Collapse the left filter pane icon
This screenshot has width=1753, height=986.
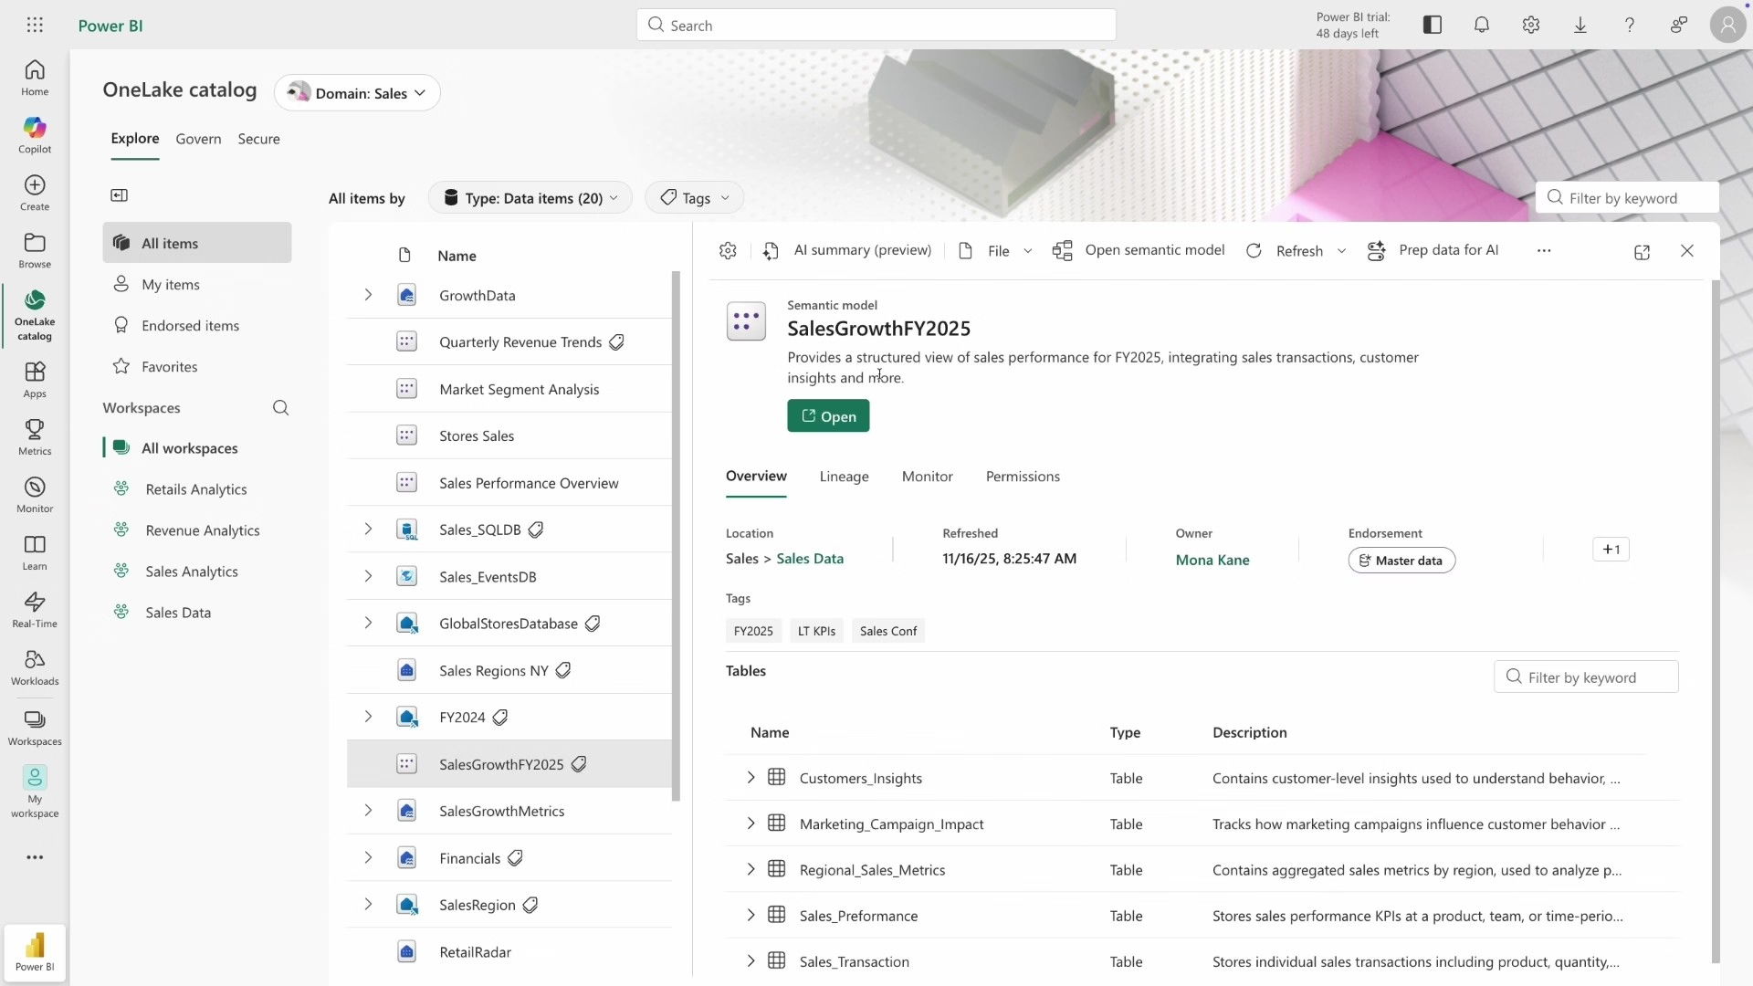[x=120, y=195]
